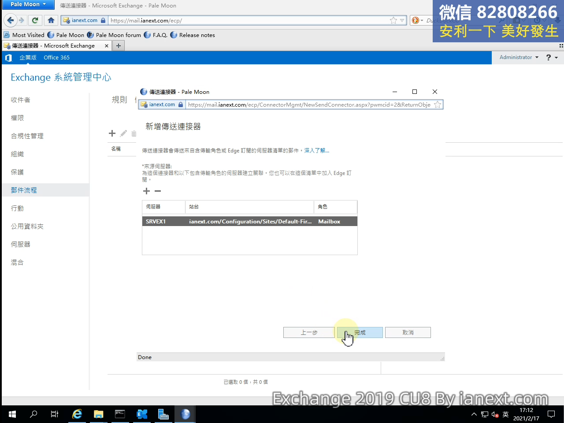Open the 規則 tab behind the dialog
Image resolution: width=564 pixels, height=423 pixels.
119,100
